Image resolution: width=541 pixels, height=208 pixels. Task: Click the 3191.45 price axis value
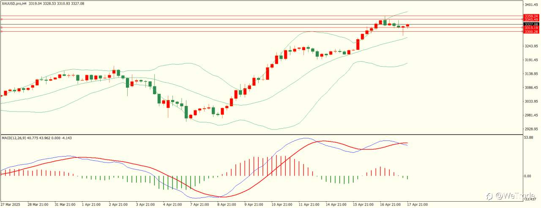click(531, 60)
